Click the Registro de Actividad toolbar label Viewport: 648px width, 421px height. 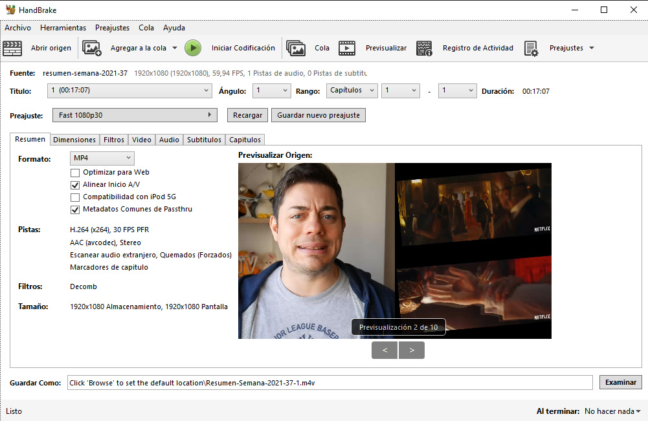click(x=478, y=48)
